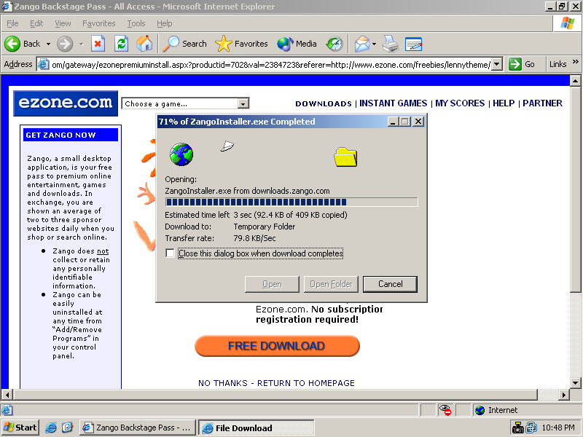Image resolution: width=583 pixels, height=437 pixels.
Task: Go to the Home page icon
Action: tap(144, 44)
